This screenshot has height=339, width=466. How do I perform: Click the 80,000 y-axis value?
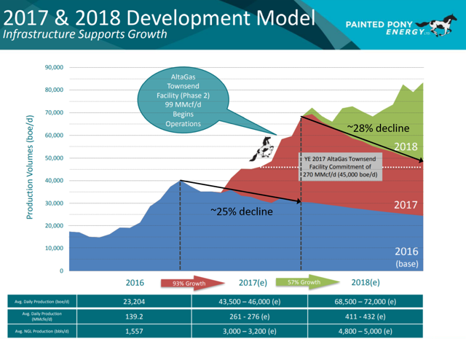pyautogui.click(x=54, y=90)
